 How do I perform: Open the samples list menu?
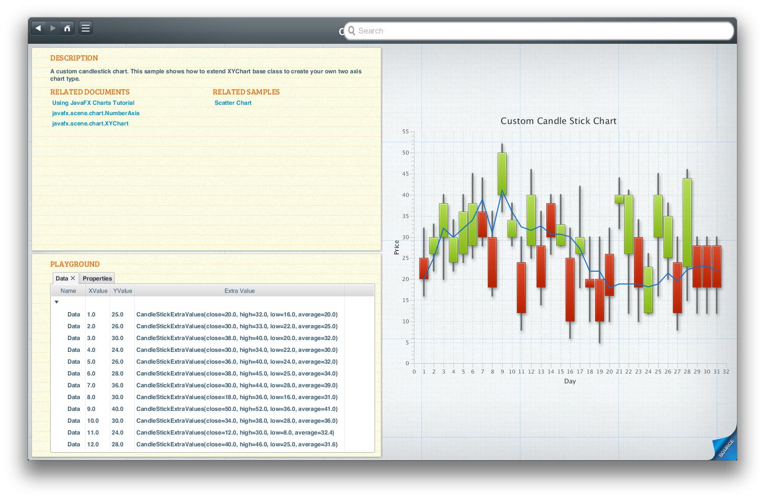coord(85,28)
